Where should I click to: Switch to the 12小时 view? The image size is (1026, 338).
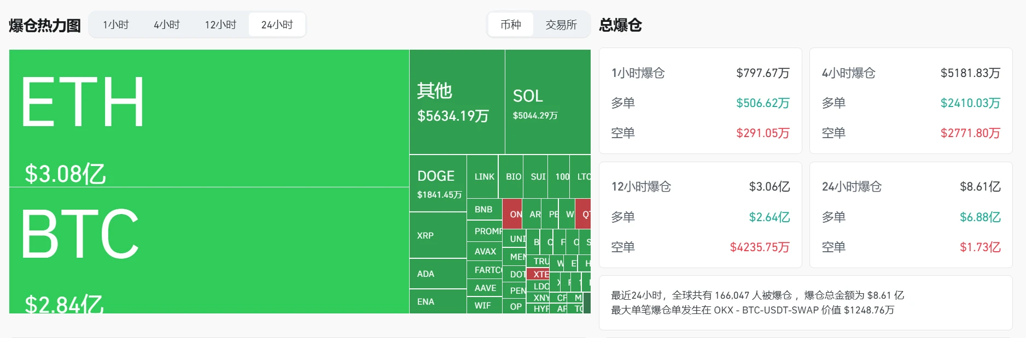click(x=221, y=24)
